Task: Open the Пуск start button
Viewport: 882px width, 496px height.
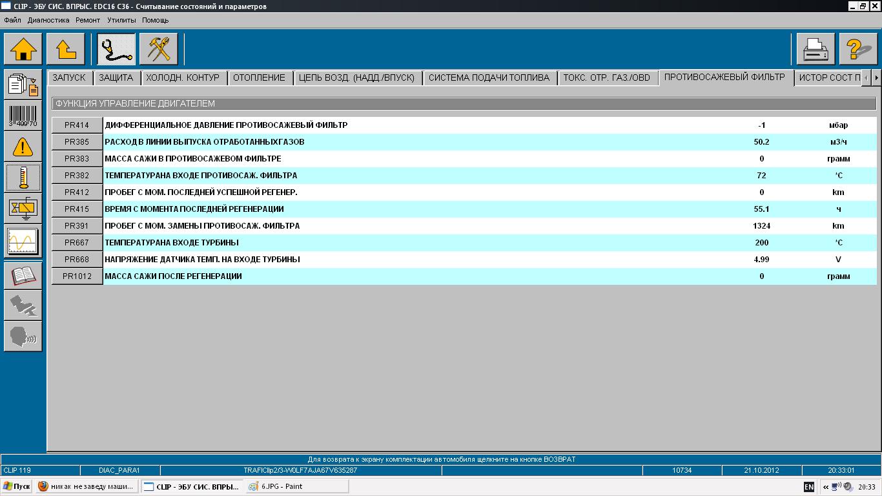Action: pos(17,486)
